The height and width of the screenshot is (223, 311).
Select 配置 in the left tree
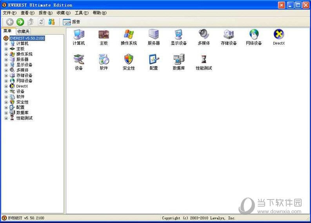[x=20, y=108]
